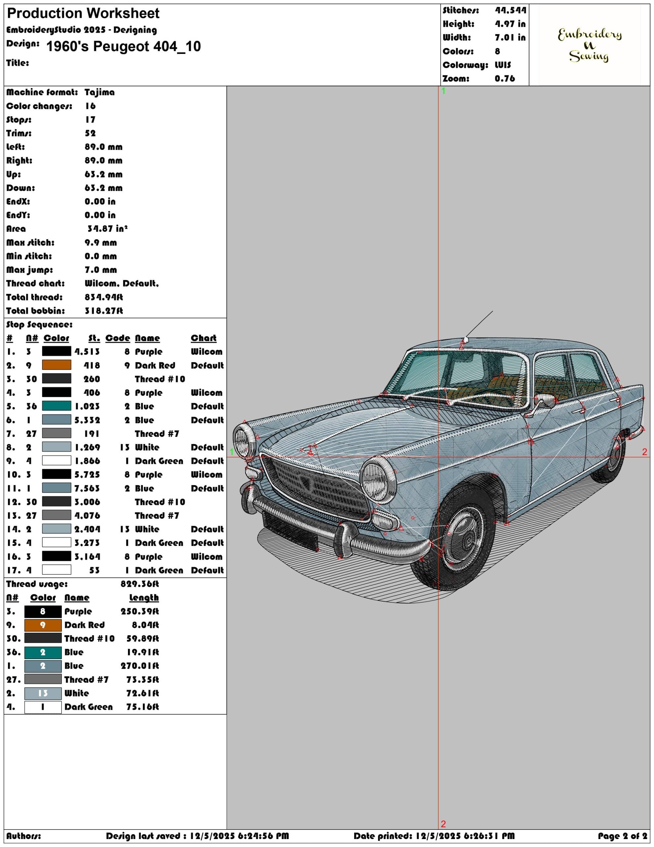Click stitch count 5,332 in stop row 6

point(87,420)
